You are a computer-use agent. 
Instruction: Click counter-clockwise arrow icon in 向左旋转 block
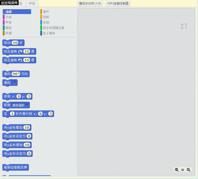click(x=20, y=60)
